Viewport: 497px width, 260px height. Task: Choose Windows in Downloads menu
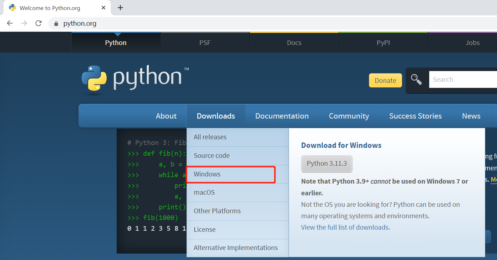pyautogui.click(x=238, y=174)
